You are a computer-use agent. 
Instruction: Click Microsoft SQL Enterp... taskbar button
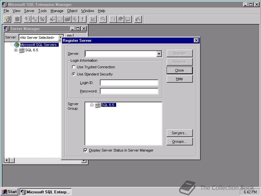(46, 192)
